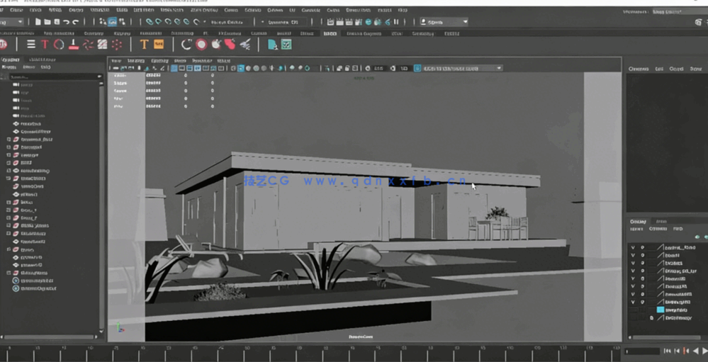Switch to the Display tab in layer editor

pos(639,222)
